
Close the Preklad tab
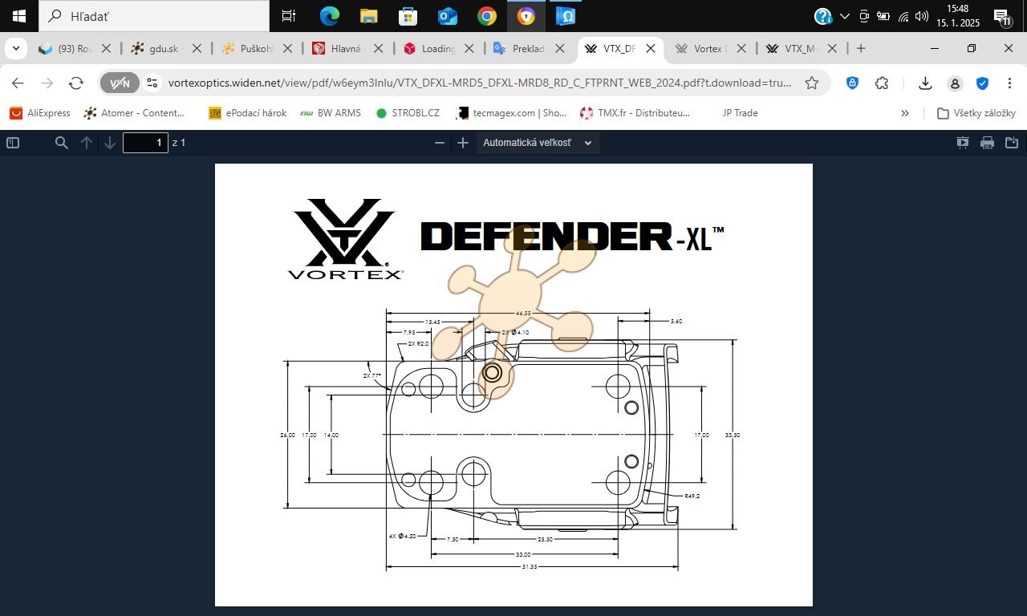[x=559, y=48]
